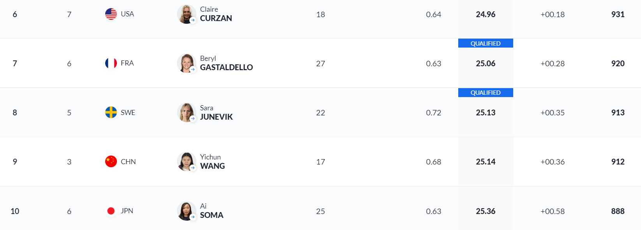Screen dimensions: 641x230
Task: Open Sara Junevik's profile photo
Action: click(186, 112)
